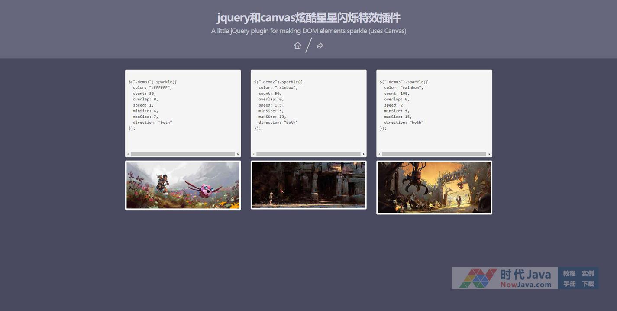Viewport: 617px width, 311px height.
Task: Select the 下载 link in the watermark
Action: 588,284
